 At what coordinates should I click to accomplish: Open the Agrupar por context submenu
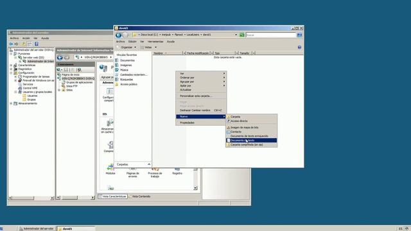tap(201, 81)
